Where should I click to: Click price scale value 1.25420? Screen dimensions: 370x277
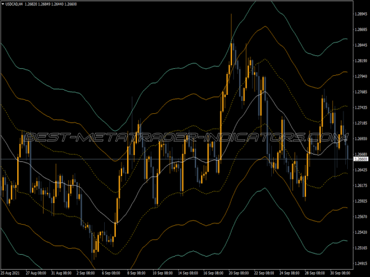click(361, 232)
